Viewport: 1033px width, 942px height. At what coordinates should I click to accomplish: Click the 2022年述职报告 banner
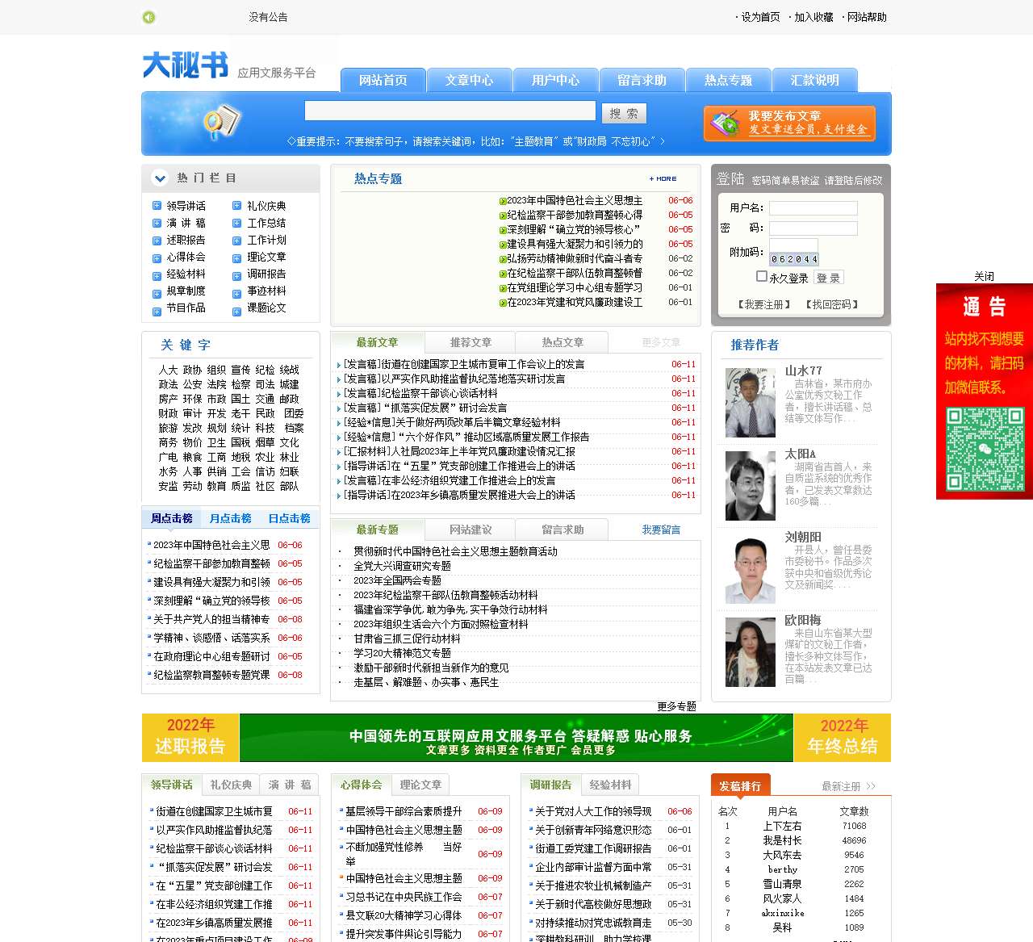pos(190,738)
